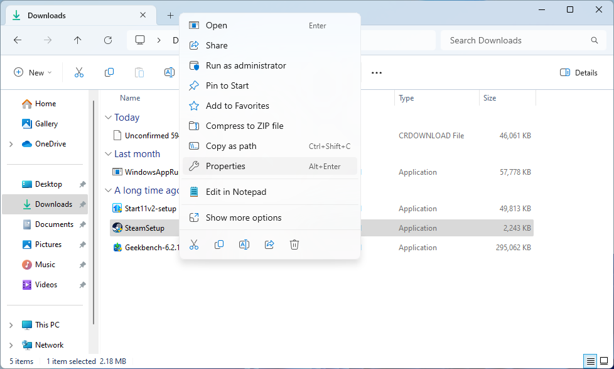The width and height of the screenshot is (614, 369).
Task: Click the pin icon next to Music
Action: (x=82, y=265)
